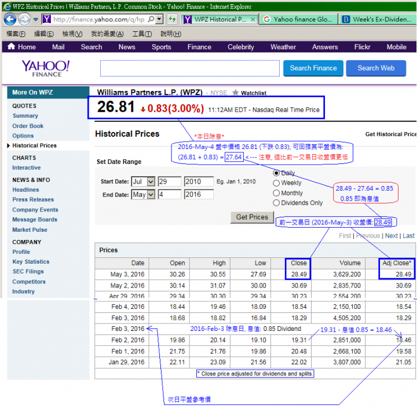Open the Headlines link
This screenshot has height=408, width=417.
[x=25, y=190]
